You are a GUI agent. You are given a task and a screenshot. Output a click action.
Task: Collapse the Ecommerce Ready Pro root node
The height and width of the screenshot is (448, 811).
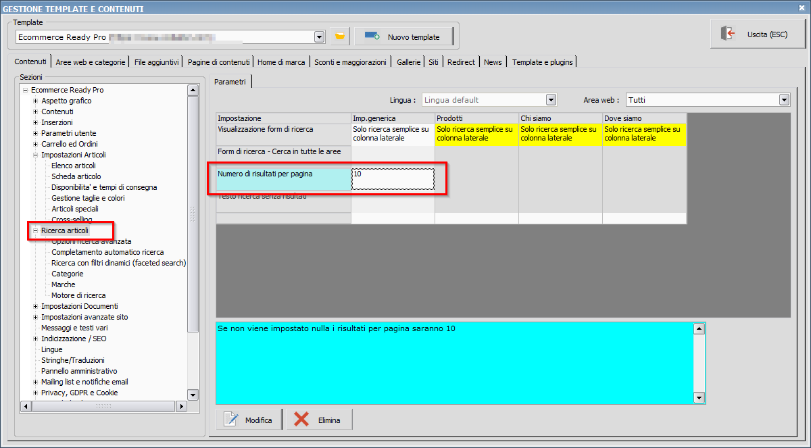point(25,90)
